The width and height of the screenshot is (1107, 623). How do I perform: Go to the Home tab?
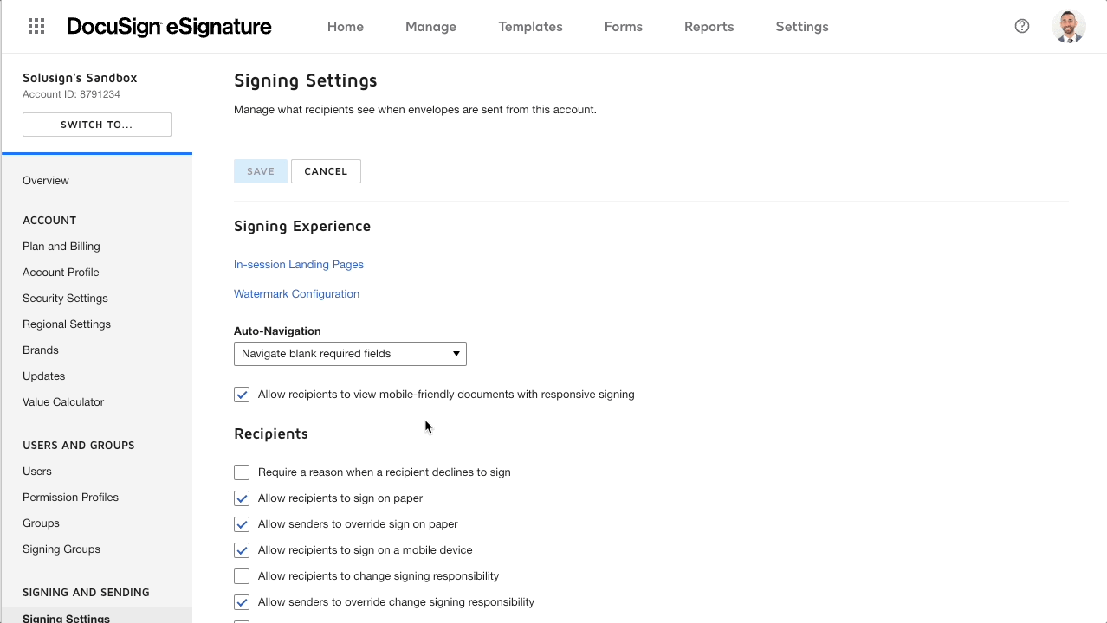tap(346, 27)
